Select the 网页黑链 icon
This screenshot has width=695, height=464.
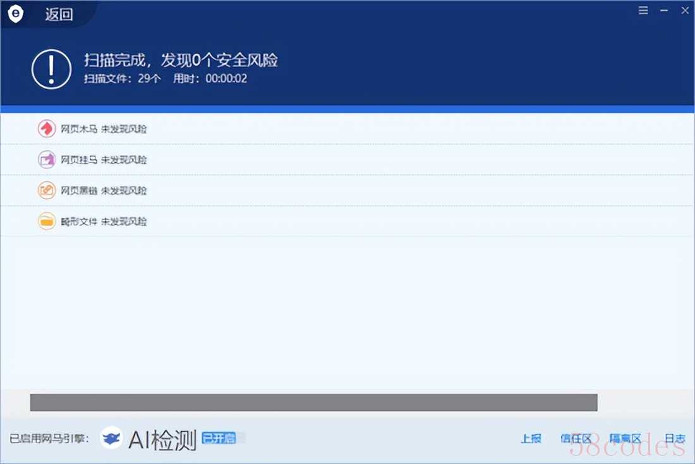(47, 190)
